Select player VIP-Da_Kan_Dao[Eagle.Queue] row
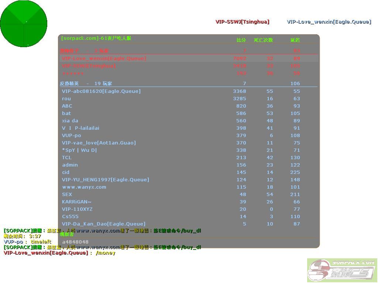This screenshot has height=283, width=378. click(104, 224)
